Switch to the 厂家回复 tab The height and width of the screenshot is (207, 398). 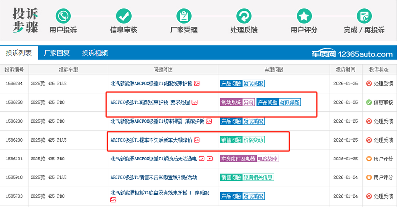pyautogui.click(x=57, y=53)
